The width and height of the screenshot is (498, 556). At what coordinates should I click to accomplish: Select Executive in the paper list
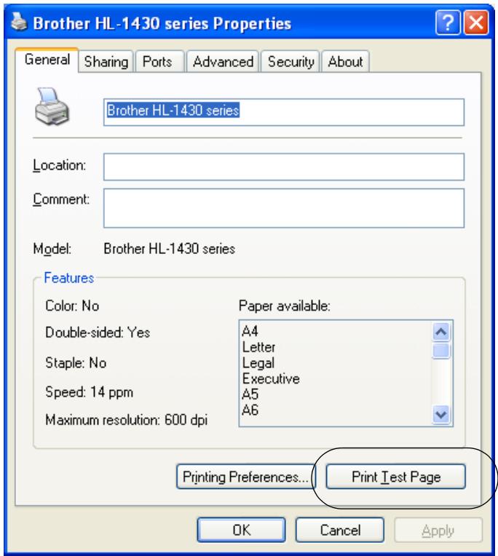tap(271, 378)
